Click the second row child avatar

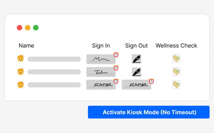pyautogui.click(x=20, y=72)
